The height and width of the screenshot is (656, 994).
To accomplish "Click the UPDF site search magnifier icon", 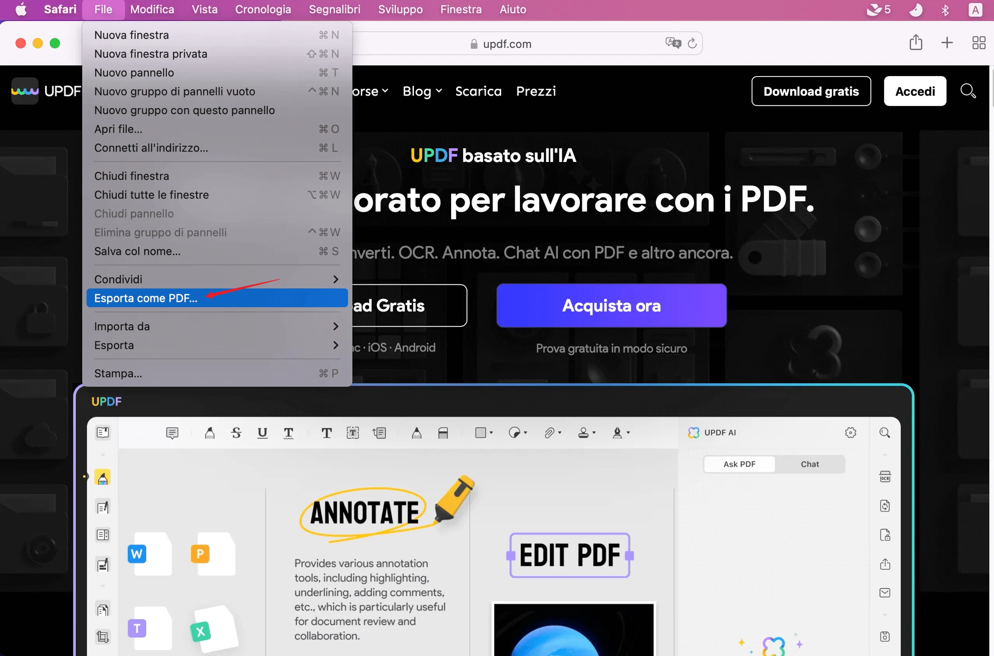I will click(968, 91).
